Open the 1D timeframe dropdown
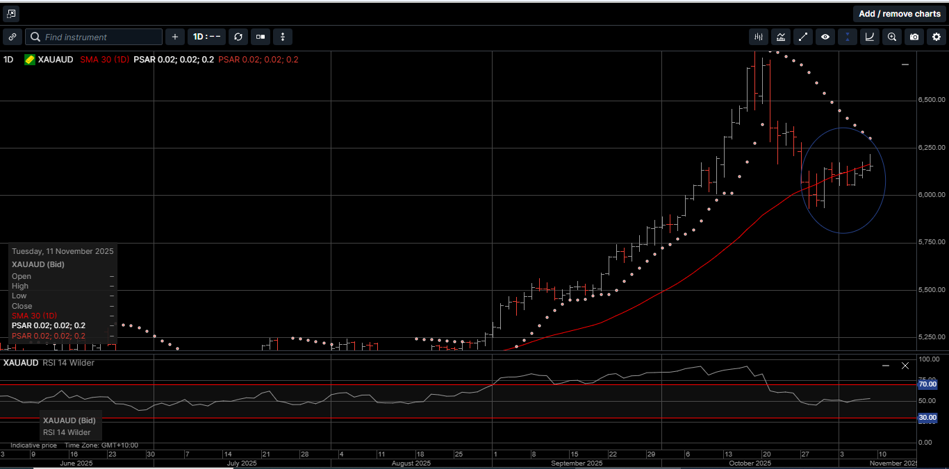 (206, 37)
